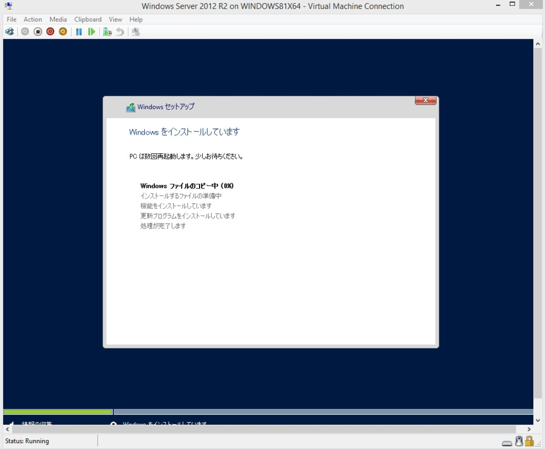This screenshot has width=545, height=449.
Task: Open the Help menu
Action: coord(136,20)
